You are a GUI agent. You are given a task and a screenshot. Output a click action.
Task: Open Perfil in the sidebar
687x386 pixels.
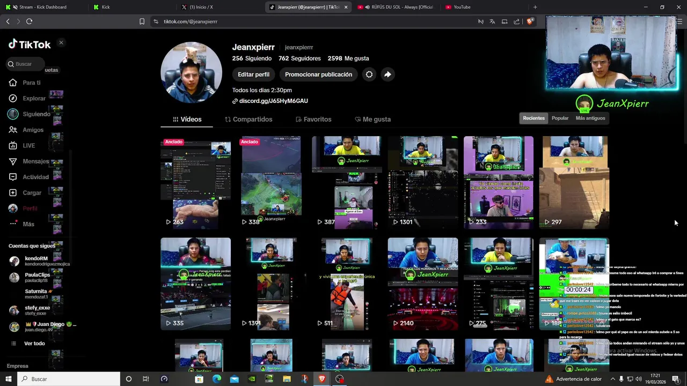click(x=30, y=209)
